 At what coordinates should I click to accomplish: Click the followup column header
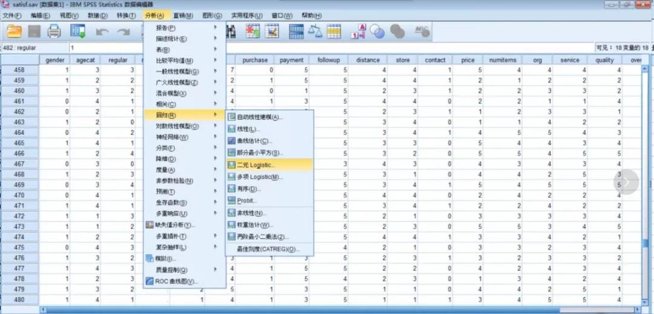329,60
